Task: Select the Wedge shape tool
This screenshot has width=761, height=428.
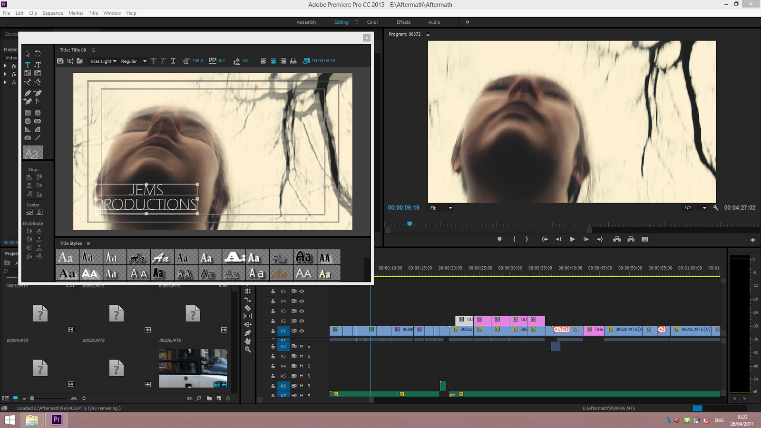Action: pos(28,129)
